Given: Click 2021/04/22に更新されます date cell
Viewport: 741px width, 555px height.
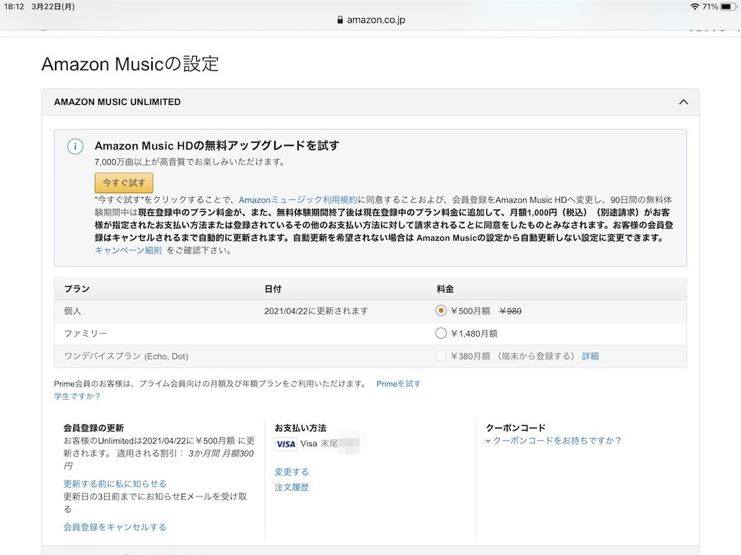Looking at the screenshot, I should [316, 311].
